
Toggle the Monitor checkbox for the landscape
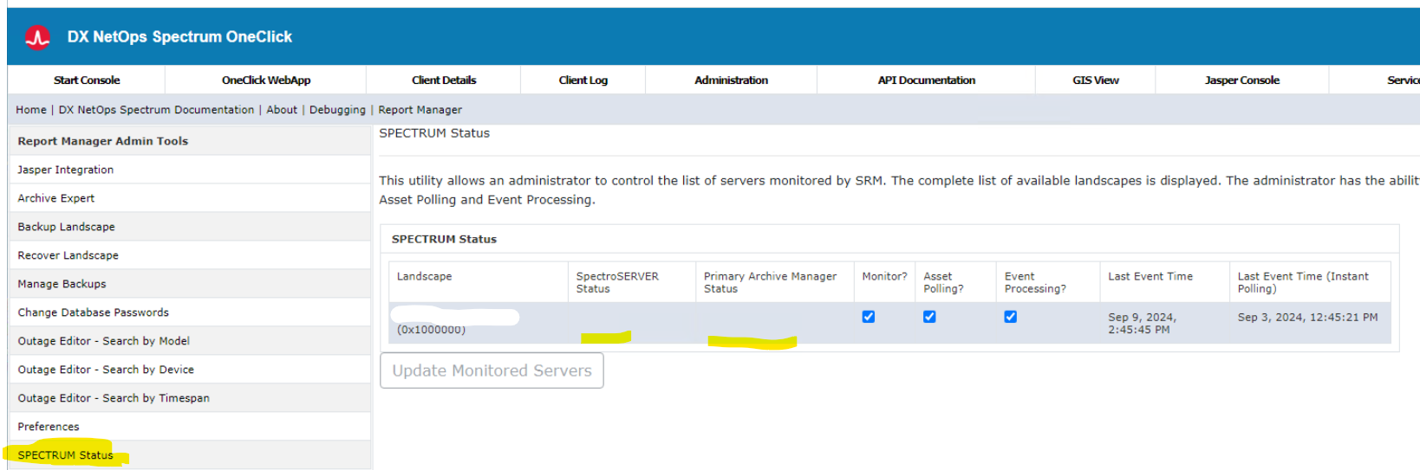coord(868,317)
